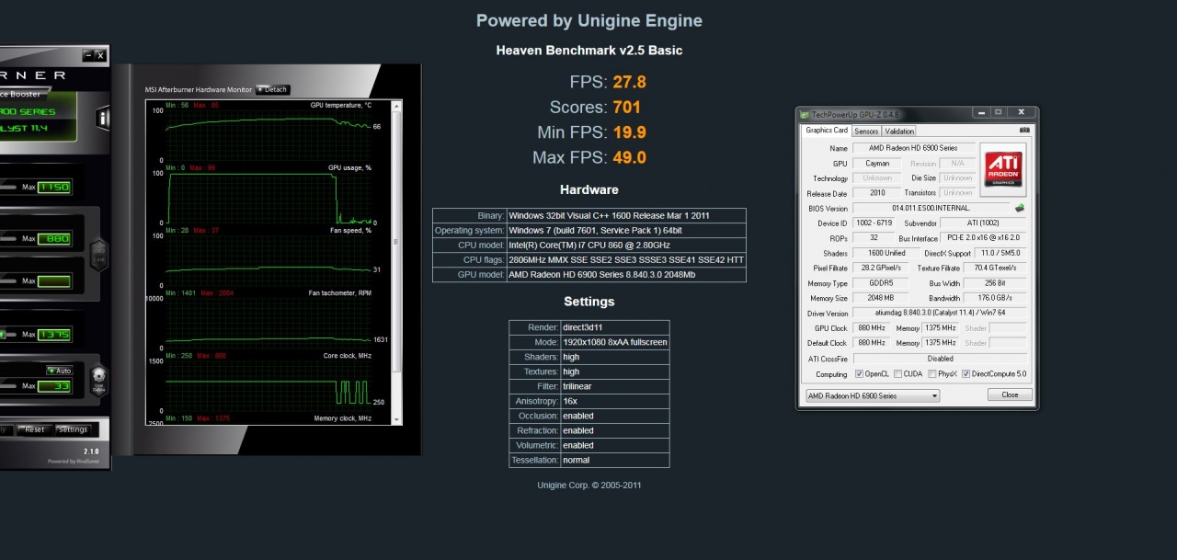Close the MSI Afterburner window

click(100, 56)
